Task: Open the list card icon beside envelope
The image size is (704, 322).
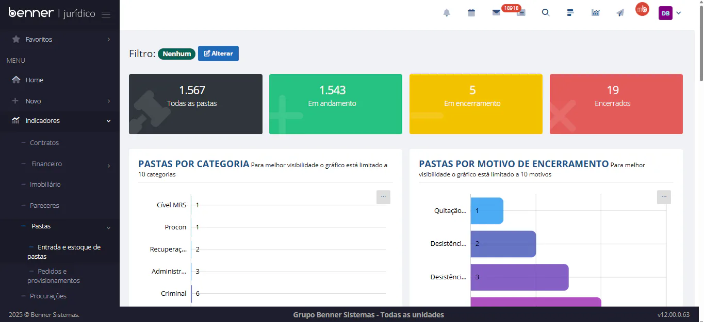Action: 521,13
